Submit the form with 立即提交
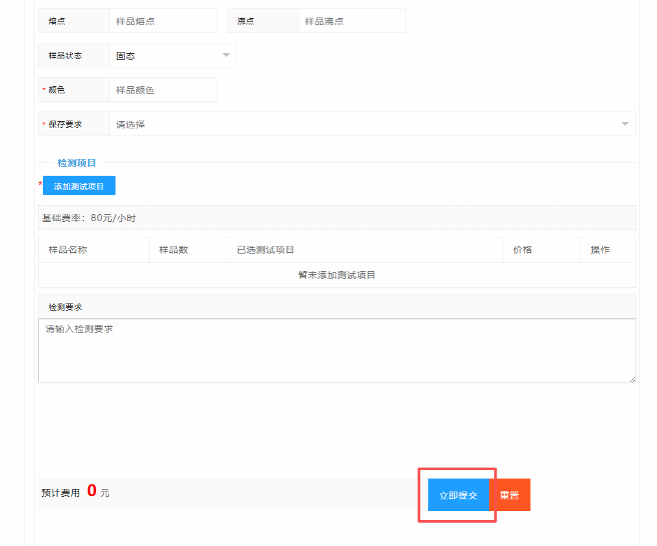Viewport: 657px width, 546px height. click(x=458, y=495)
